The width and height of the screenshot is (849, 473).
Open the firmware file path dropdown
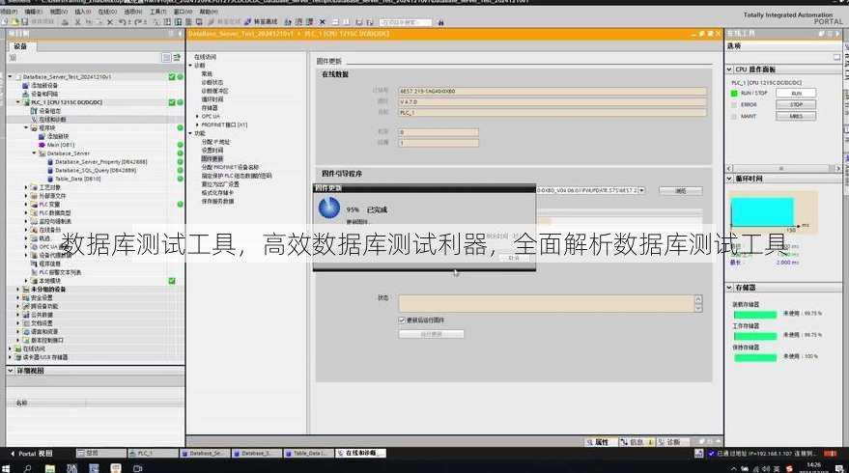click(x=641, y=190)
